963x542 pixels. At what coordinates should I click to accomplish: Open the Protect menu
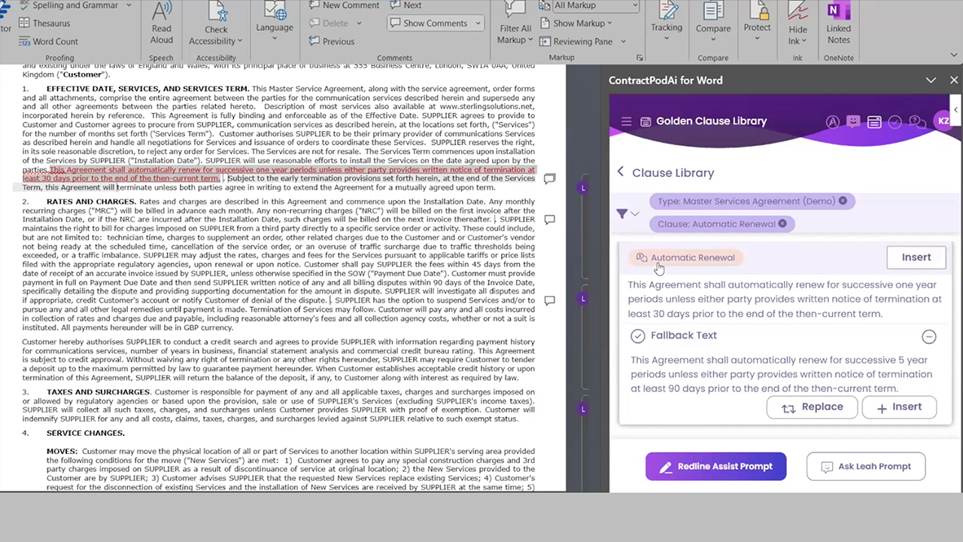click(x=757, y=21)
